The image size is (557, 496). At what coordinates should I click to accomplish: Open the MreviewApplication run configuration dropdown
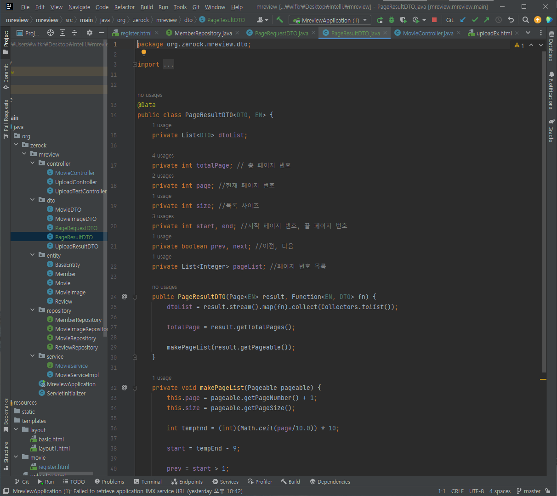point(330,20)
